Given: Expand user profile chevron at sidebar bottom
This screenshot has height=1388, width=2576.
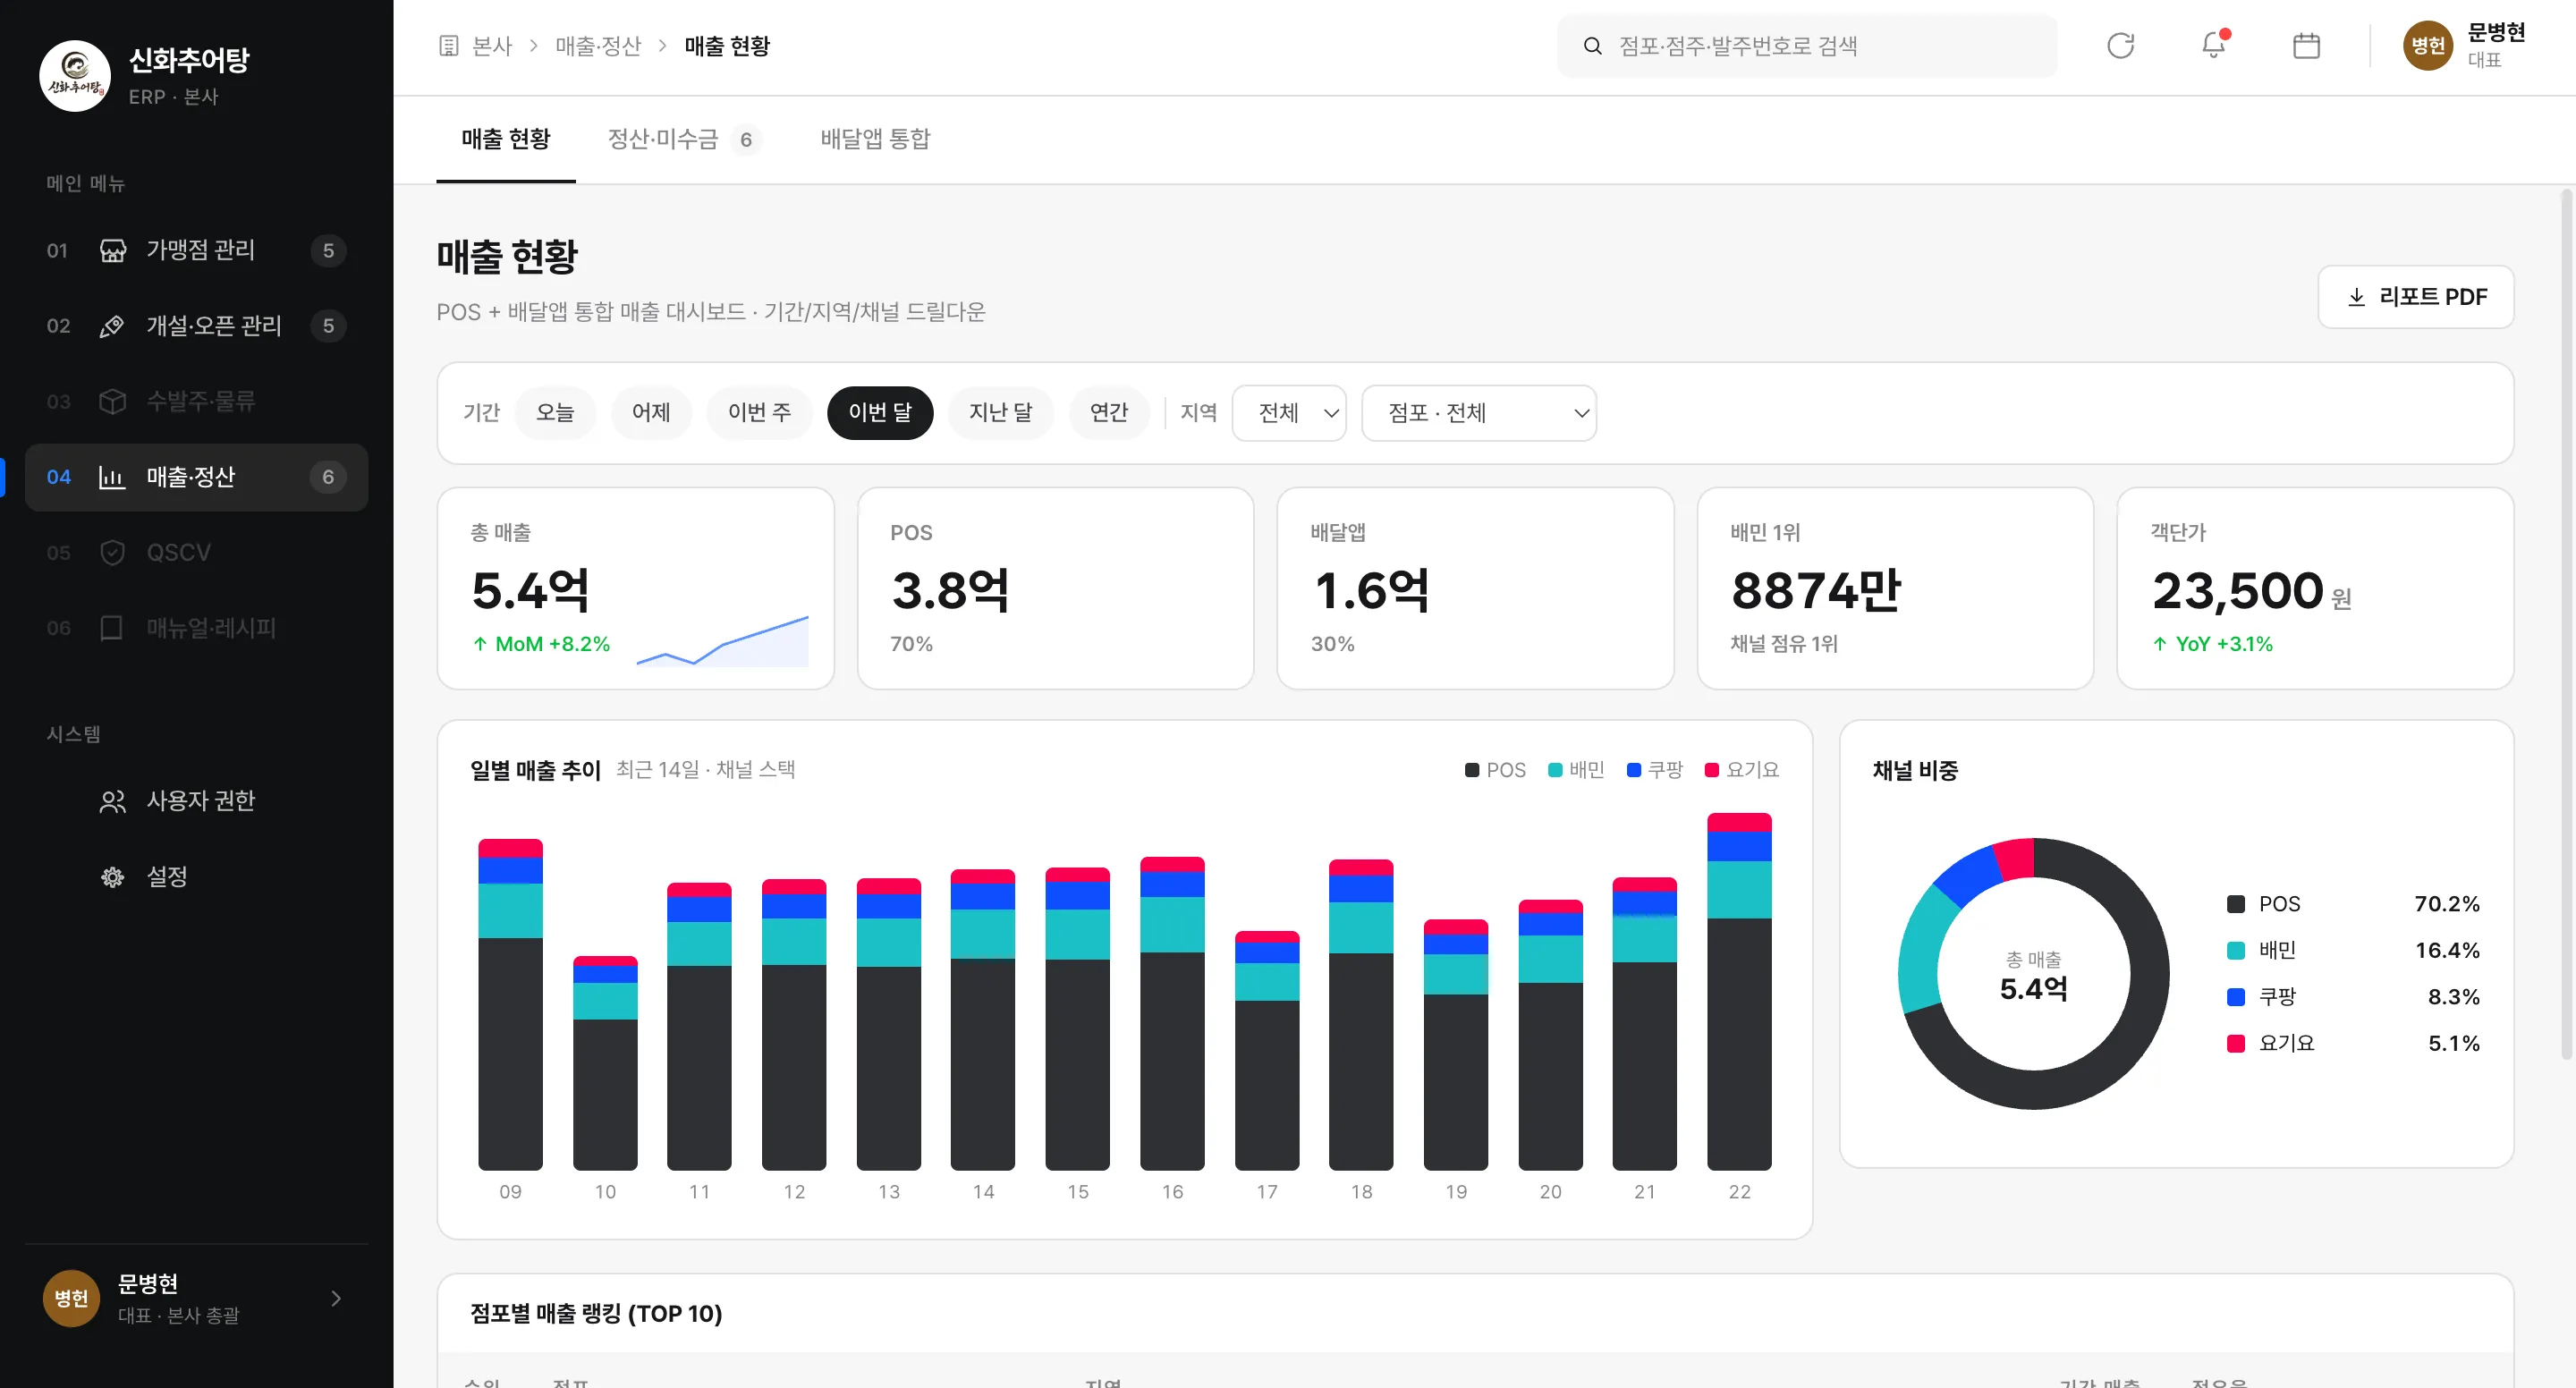Looking at the screenshot, I should [x=336, y=1298].
